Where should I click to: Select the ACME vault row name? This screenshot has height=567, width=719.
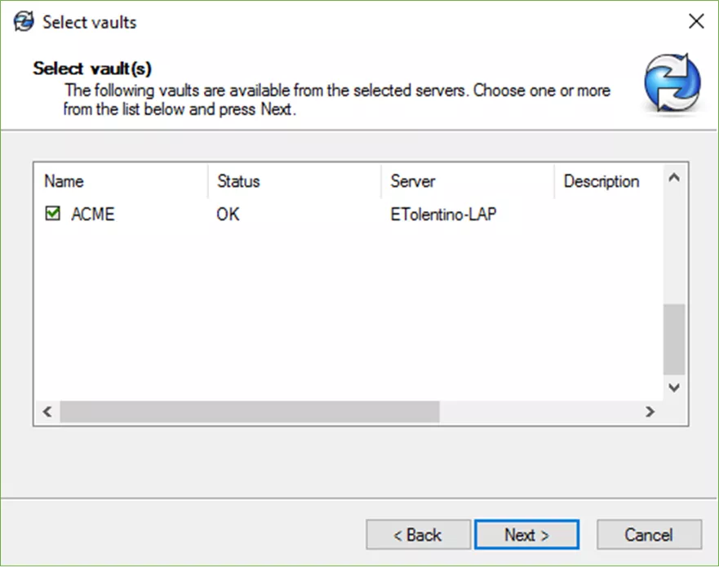pyautogui.click(x=93, y=215)
